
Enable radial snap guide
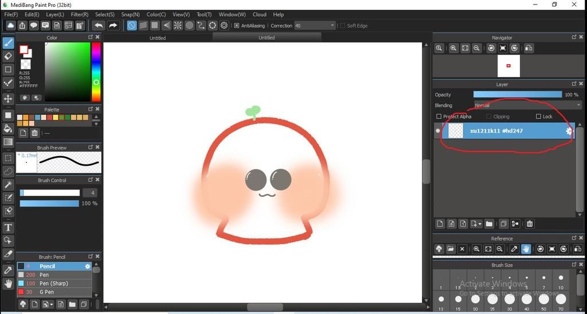tap(178, 25)
